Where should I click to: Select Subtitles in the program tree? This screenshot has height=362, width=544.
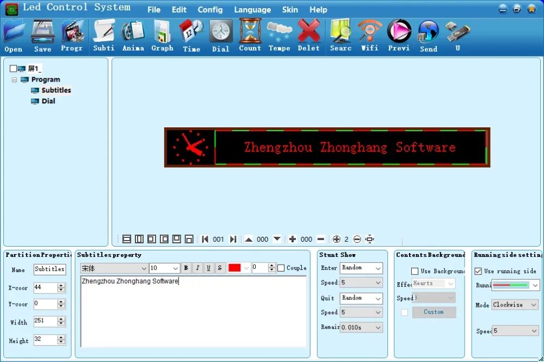[x=56, y=90]
